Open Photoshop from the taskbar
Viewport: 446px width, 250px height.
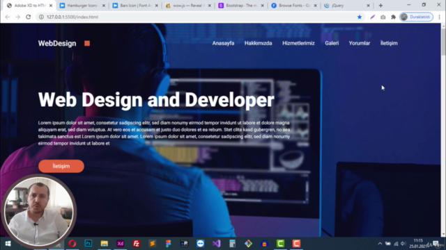[89, 244]
